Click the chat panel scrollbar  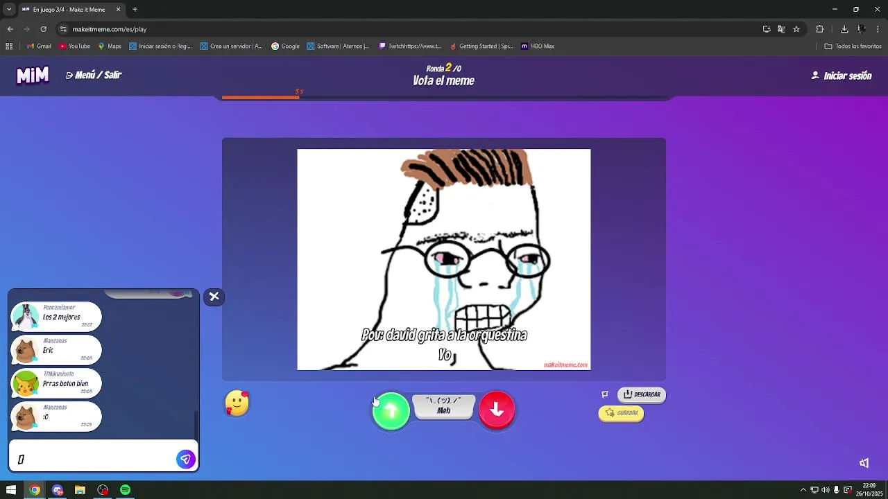196,423
